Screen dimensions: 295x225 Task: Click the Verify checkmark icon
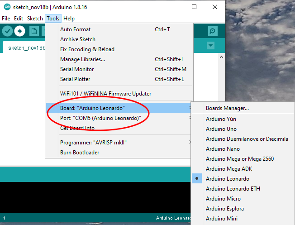pos(7,31)
